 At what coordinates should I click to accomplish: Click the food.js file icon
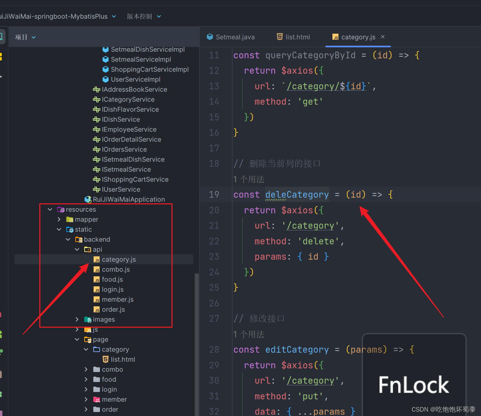pyautogui.click(x=97, y=280)
